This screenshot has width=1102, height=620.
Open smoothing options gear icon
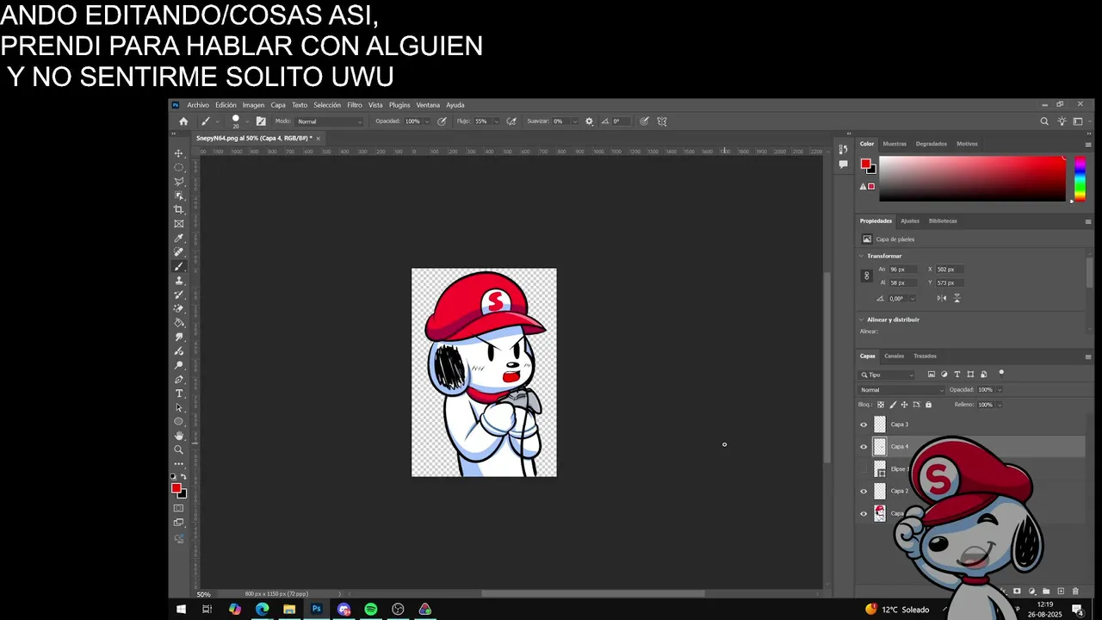(x=589, y=121)
